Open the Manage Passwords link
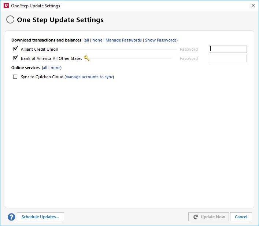 tap(123, 40)
